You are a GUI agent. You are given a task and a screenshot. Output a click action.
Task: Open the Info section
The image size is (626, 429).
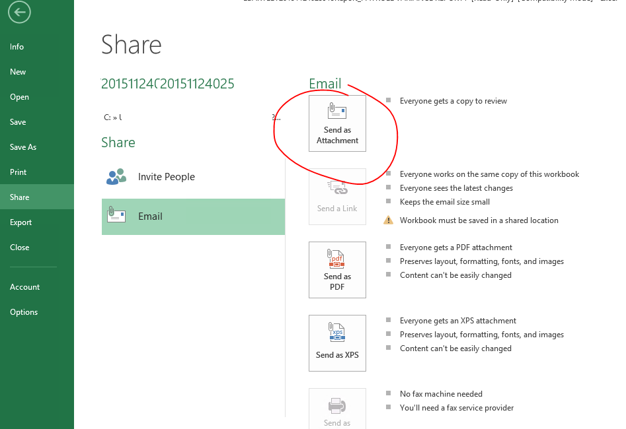(x=17, y=46)
